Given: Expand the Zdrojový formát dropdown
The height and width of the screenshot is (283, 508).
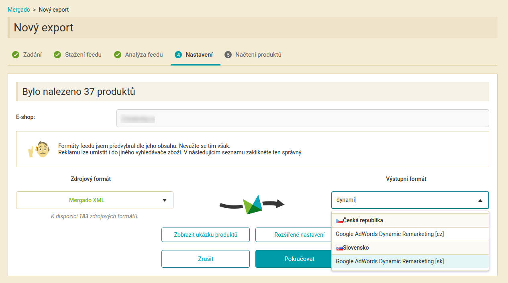Looking at the screenshot, I should pos(95,200).
